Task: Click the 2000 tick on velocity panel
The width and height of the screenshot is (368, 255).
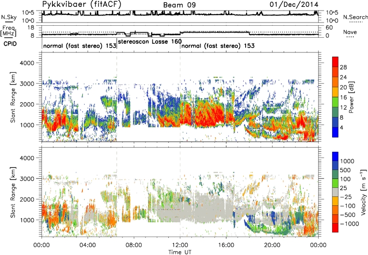Action: coord(27,199)
